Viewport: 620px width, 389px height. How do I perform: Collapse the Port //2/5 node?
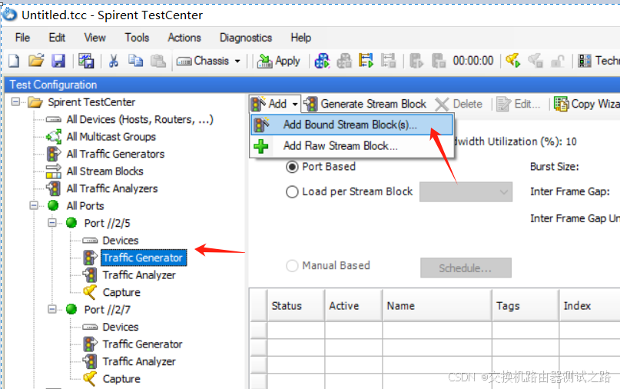tap(52, 223)
